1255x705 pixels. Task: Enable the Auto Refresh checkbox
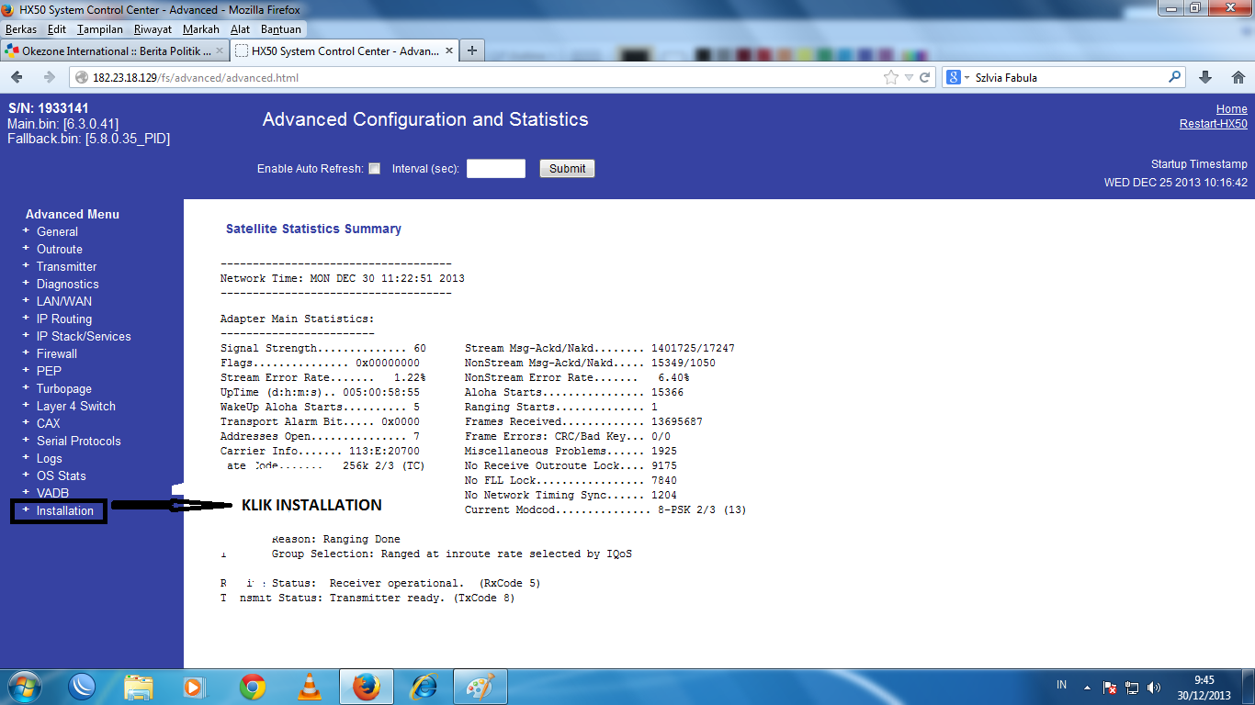pyautogui.click(x=374, y=168)
